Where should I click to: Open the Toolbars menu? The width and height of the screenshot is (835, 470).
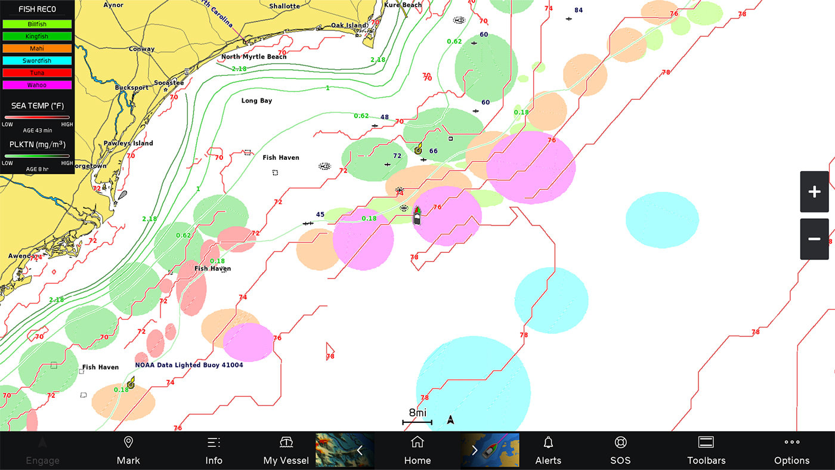(x=706, y=450)
